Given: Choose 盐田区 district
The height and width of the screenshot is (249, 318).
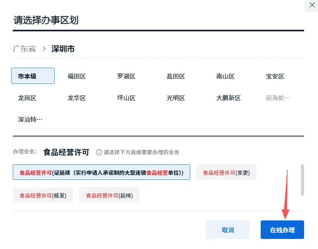Looking at the screenshot, I should 176,76.
